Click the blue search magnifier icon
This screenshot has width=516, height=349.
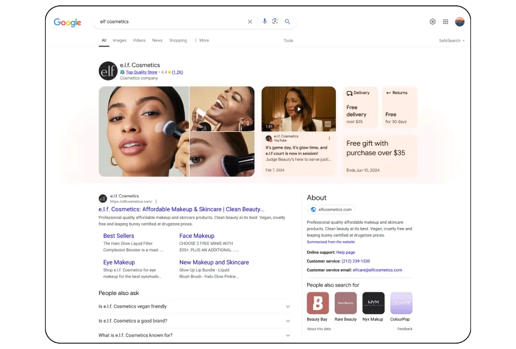[x=287, y=22]
